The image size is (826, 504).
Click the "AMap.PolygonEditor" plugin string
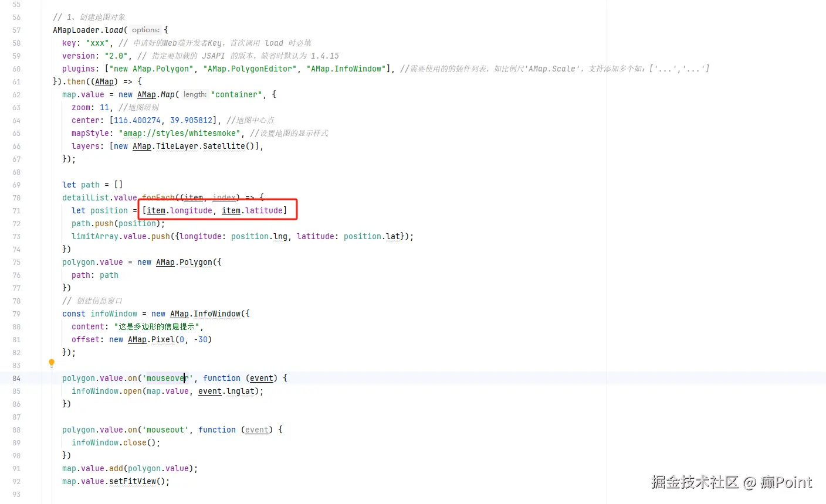click(x=250, y=69)
